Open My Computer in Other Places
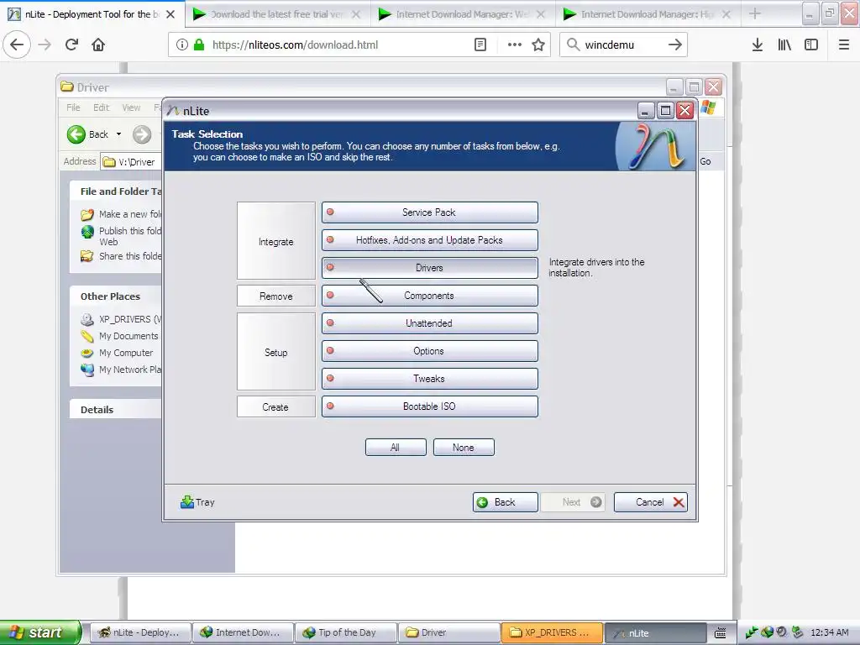This screenshot has height=645, width=860. coord(117,353)
